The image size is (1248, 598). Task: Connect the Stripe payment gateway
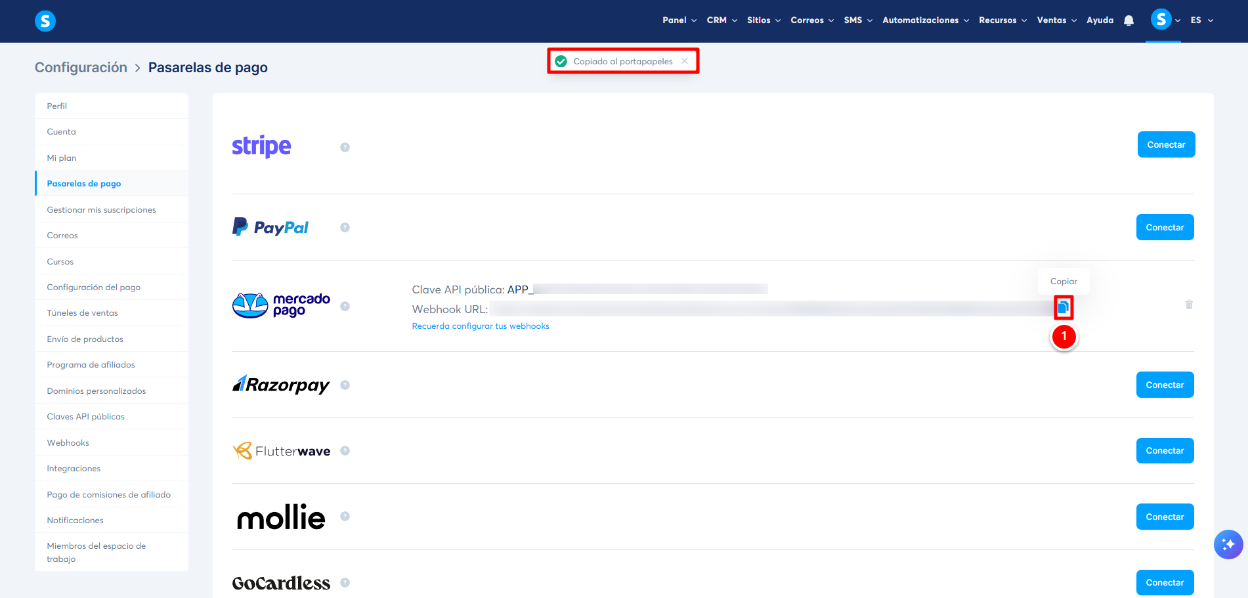[x=1166, y=144]
